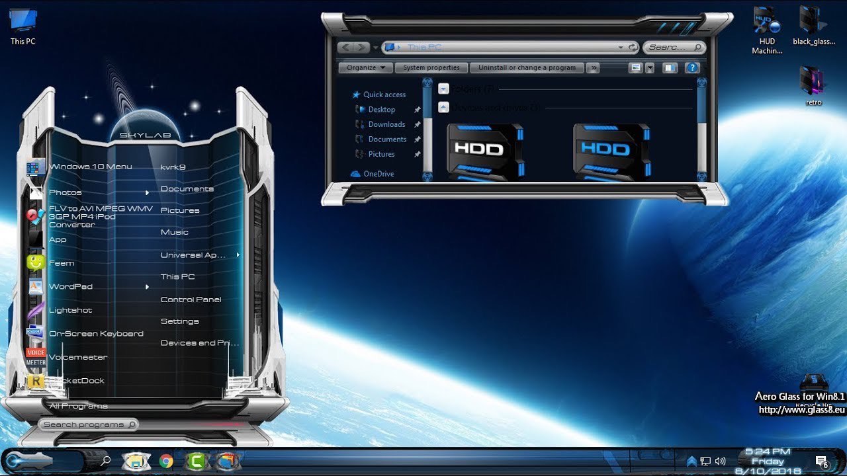Click All Programs in start menu
Screen dimensions: 847x476
tap(78, 406)
